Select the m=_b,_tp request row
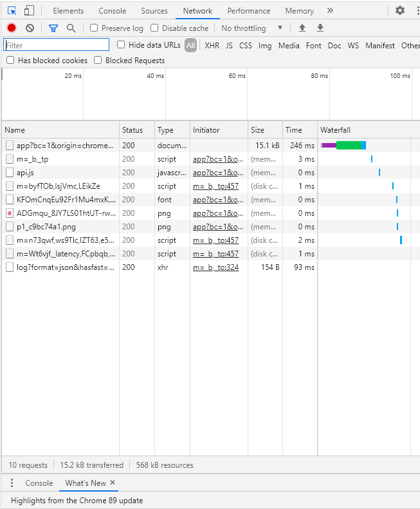The height and width of the screenshot is (509, 420). [211, 159]
